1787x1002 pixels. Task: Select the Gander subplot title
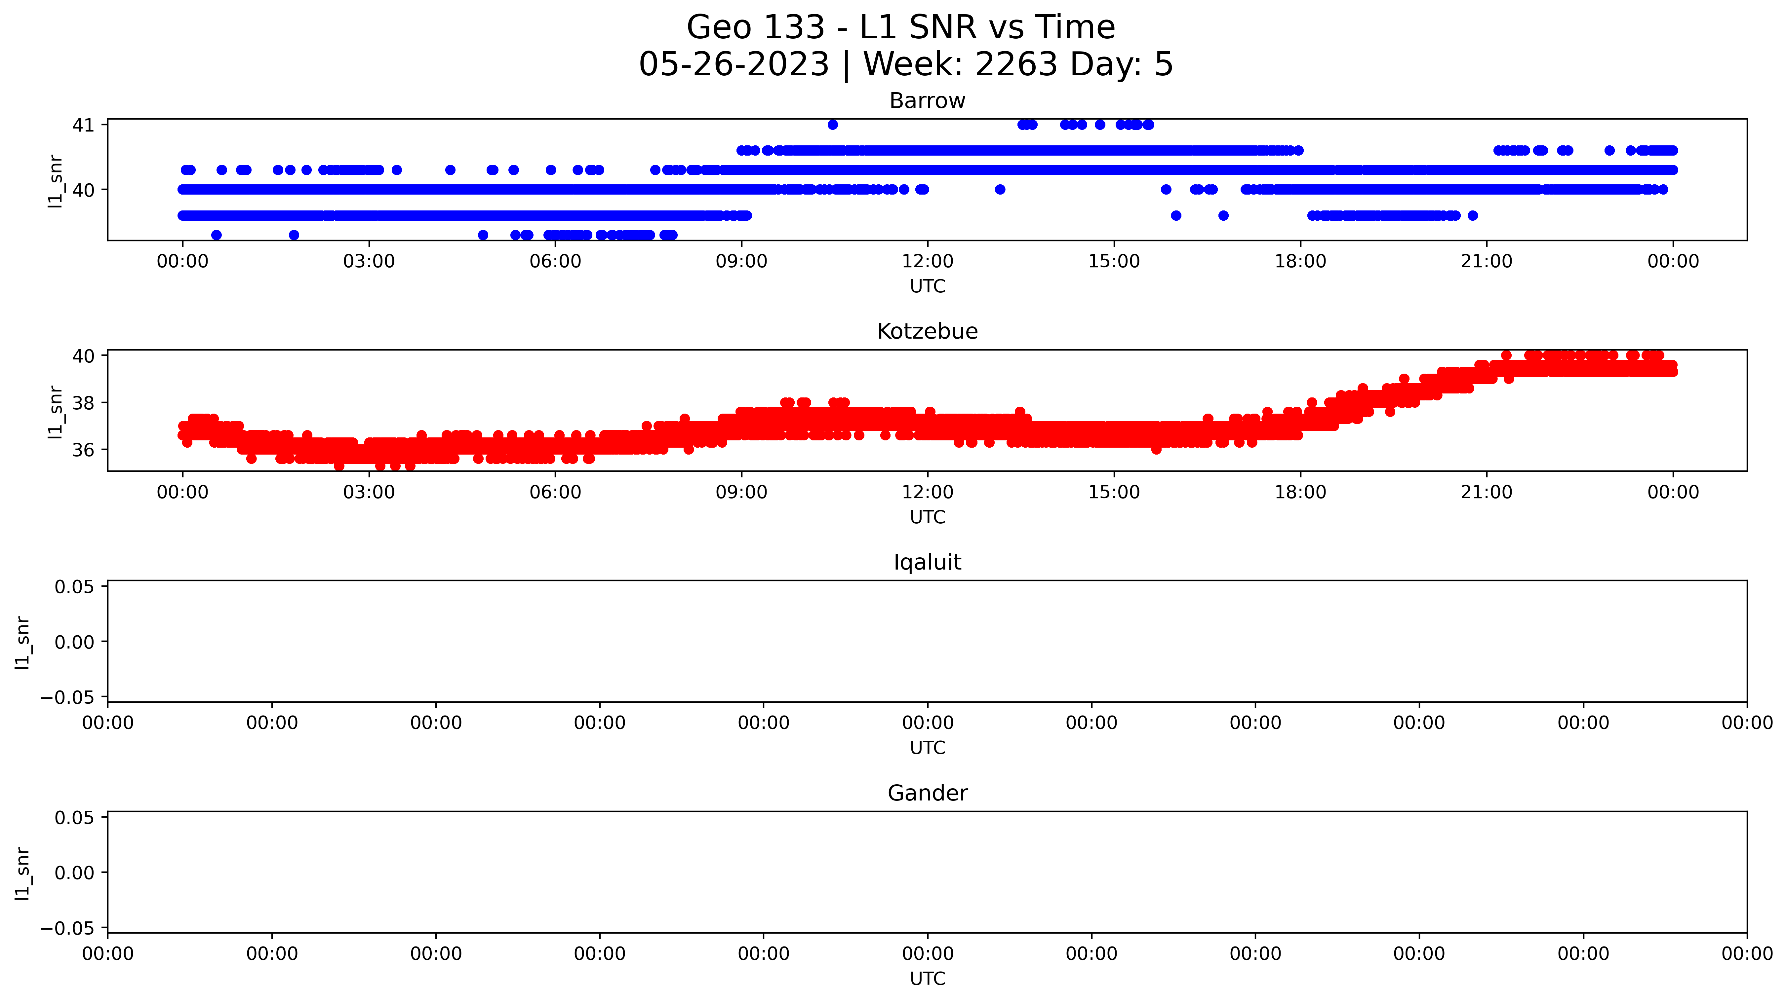click(x=928, y=793)
